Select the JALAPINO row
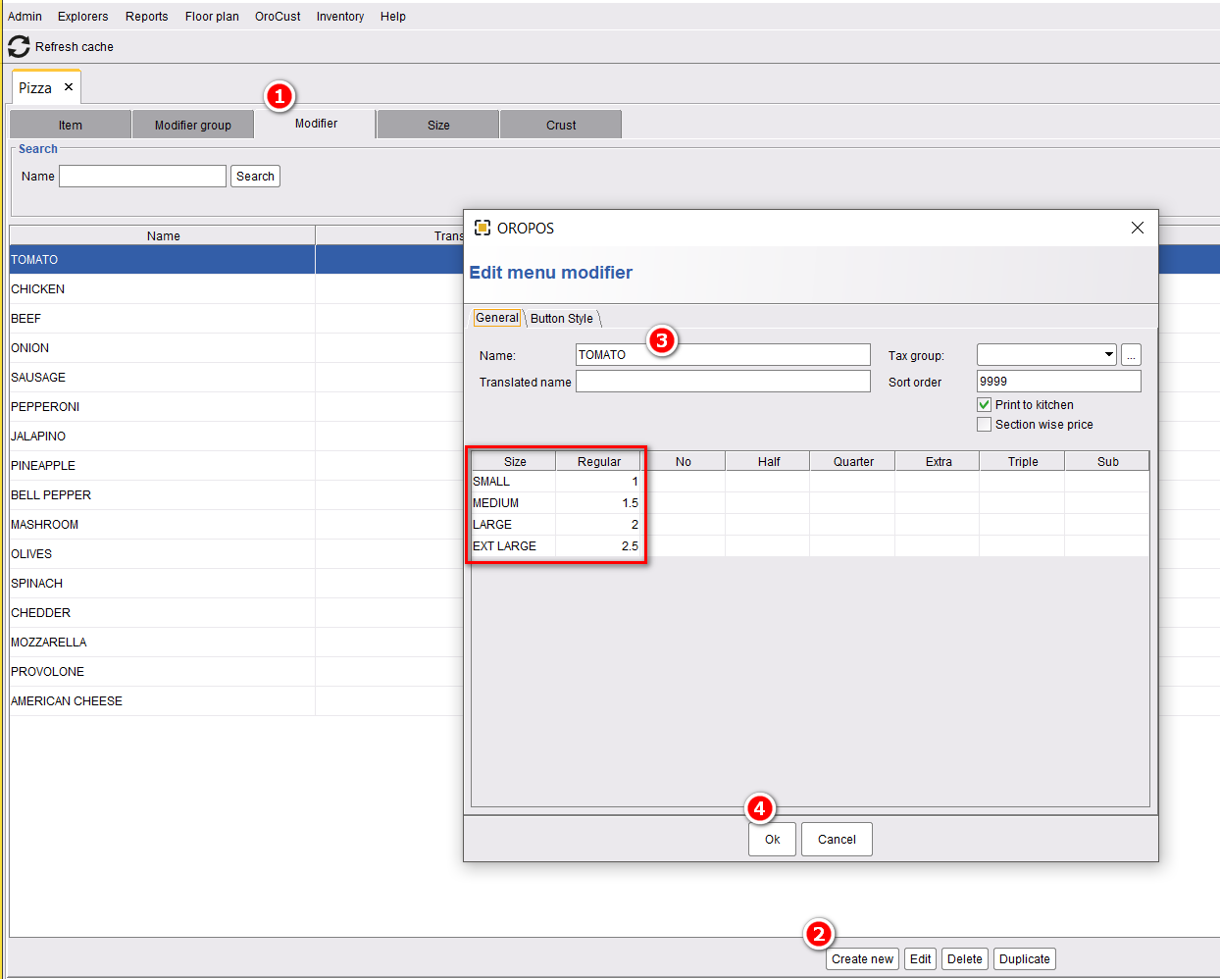Viewport: 1220px width, 979px height. tap(235, 437)
